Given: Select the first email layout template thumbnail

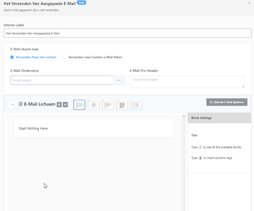Looking at the screenshot, I should [79, 105].
